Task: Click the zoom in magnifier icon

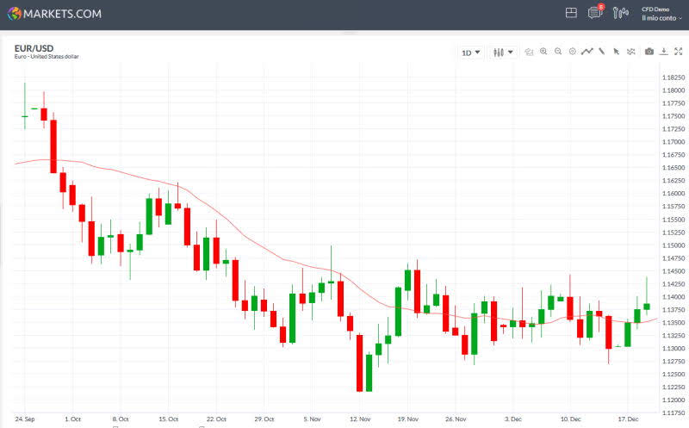Action: (x=543, y=52)
